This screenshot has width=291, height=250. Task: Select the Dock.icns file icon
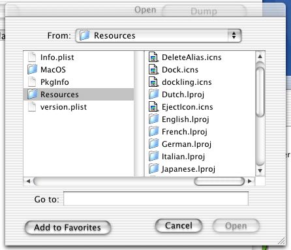point(153,70)
